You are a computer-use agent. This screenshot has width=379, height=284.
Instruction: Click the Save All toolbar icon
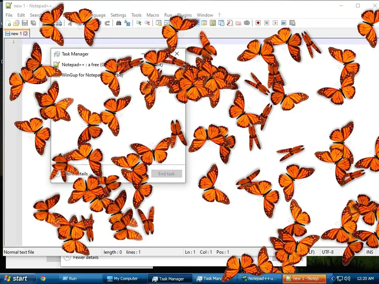point(33,23)
